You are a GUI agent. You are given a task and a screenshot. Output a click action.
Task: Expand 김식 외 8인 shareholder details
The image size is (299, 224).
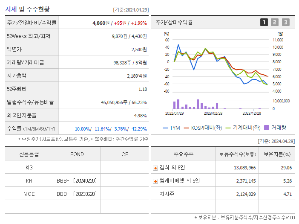(x=155, y=168)
